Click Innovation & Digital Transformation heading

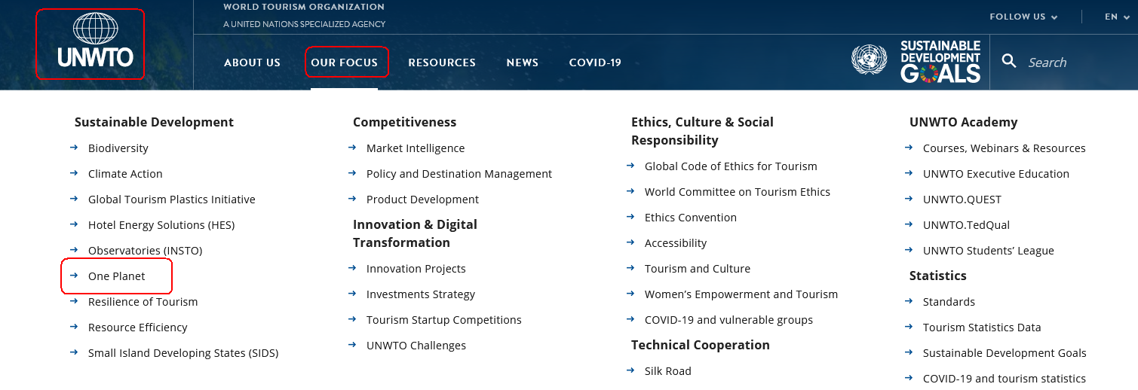[415, 233]
